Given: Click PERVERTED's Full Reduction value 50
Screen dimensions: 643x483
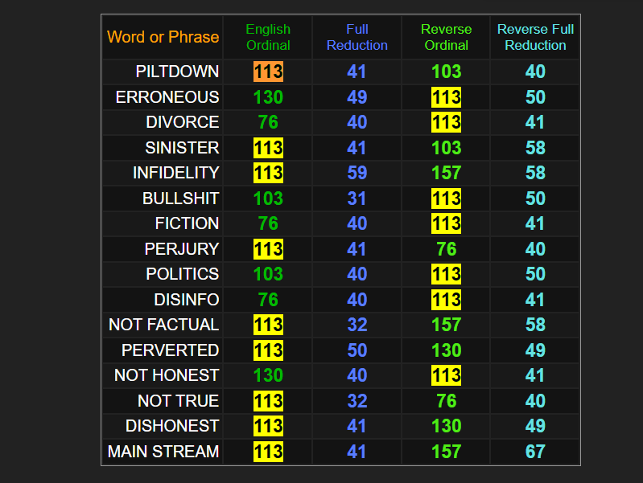Looking at the screenshot, I should coord(357,350).
